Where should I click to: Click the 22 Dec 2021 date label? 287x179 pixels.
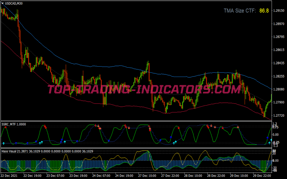pyautogui.click(x=10, y=175)
